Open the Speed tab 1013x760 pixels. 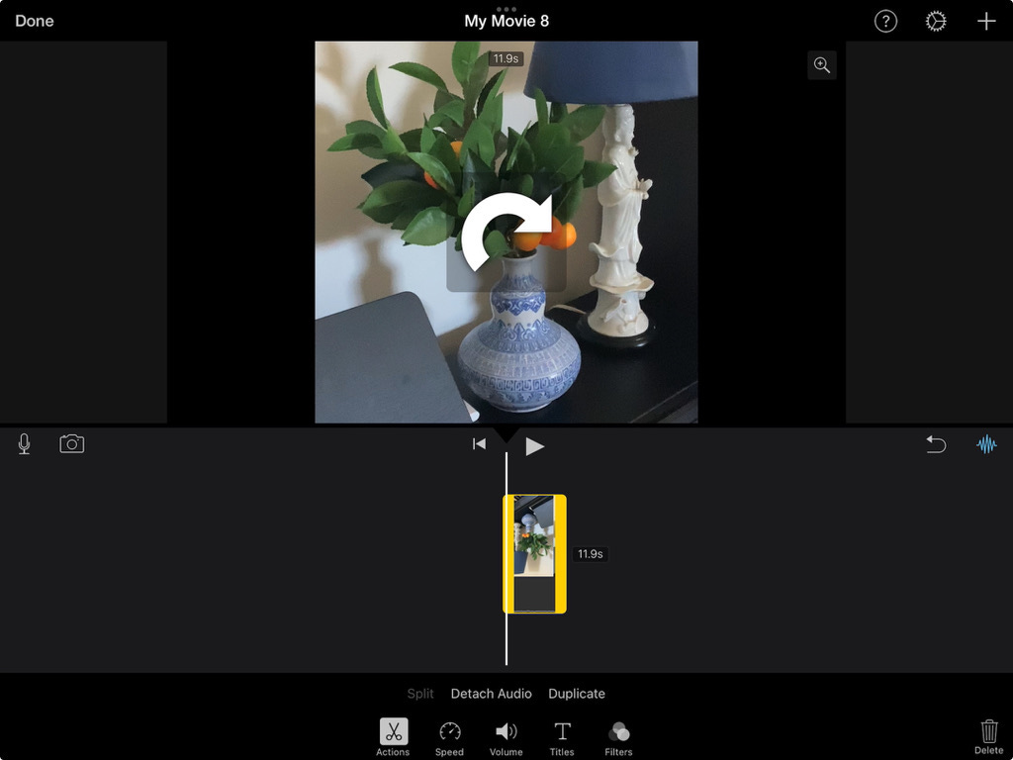click(449, 737)
